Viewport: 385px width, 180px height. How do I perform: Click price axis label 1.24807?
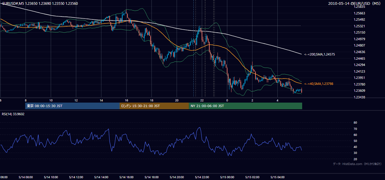pos(359,46)
